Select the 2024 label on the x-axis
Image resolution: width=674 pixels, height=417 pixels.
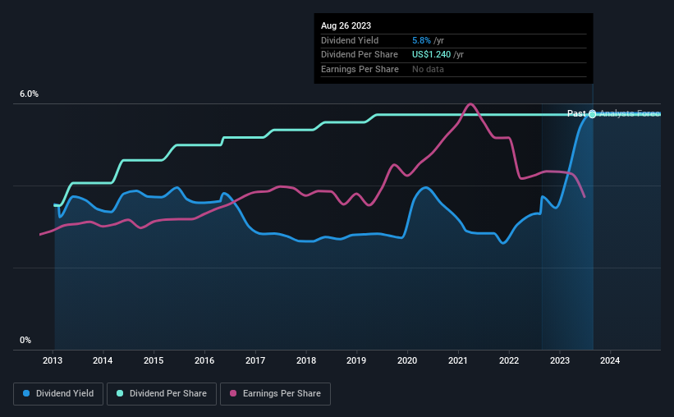610,360
